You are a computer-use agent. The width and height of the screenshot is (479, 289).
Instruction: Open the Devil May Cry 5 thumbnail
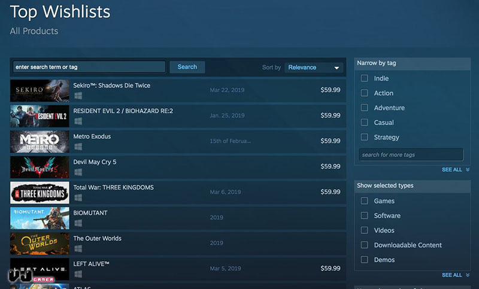click(x=40, y=167)
